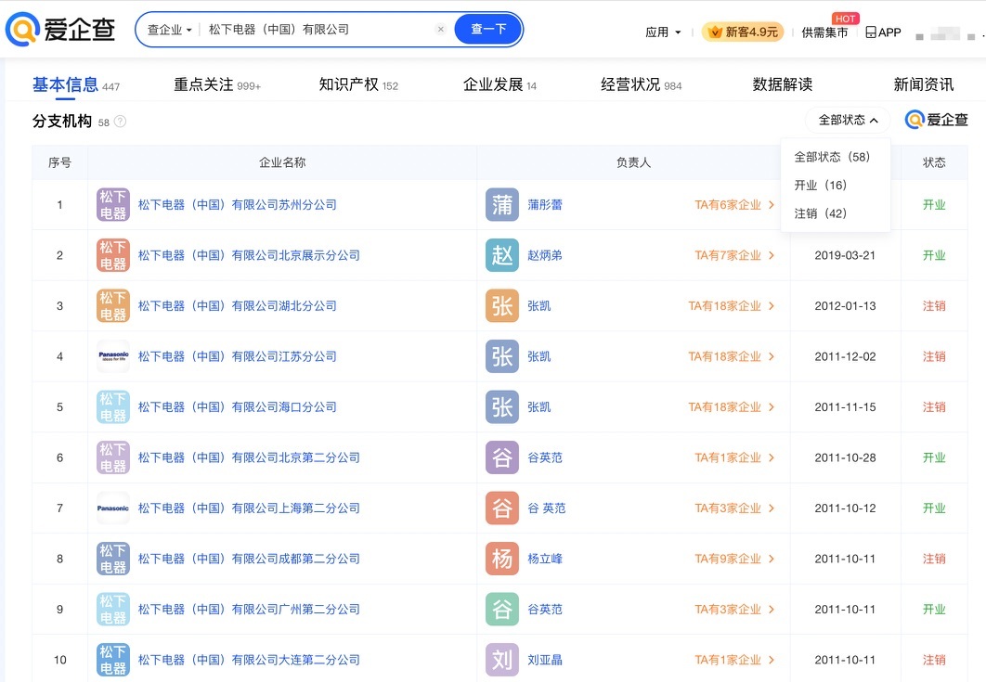Image resolution: width=986 pixels, height=682 pixels.
Task: Open person link 刘亚晶
Action: pyautogui.click(x=545, y=660)
